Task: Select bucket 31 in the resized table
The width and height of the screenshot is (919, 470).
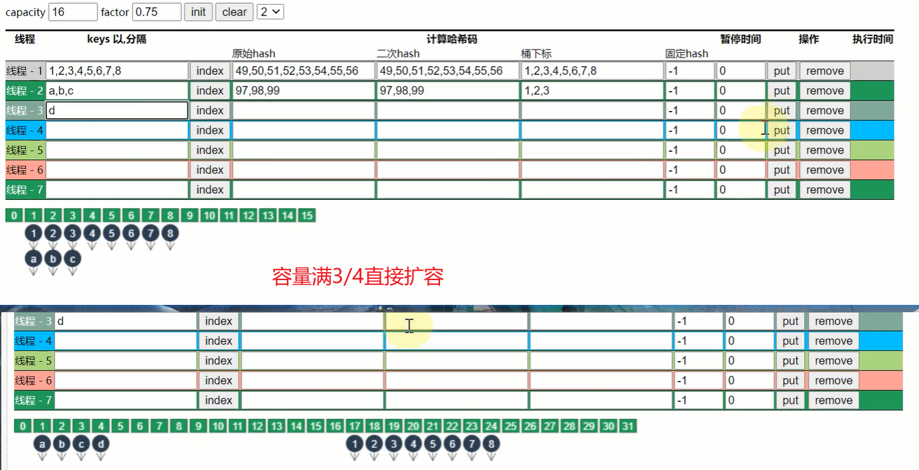Action: pos(628,426)
